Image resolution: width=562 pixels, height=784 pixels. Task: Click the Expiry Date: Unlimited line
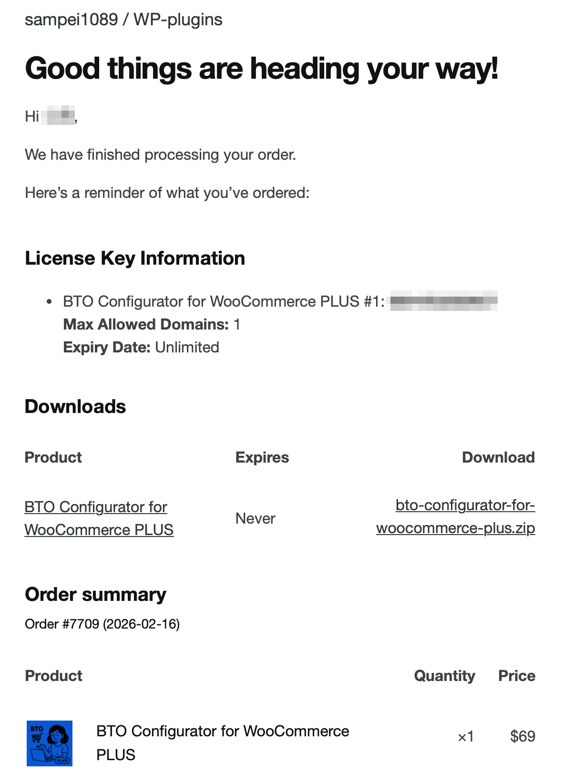tap(141, 347)
